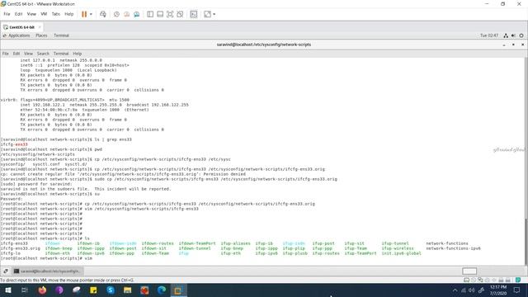Viewport: 528px width, 297px height.
Task: Select the saravind@localhost terminal taskbar item
Action: coord(48,271)
